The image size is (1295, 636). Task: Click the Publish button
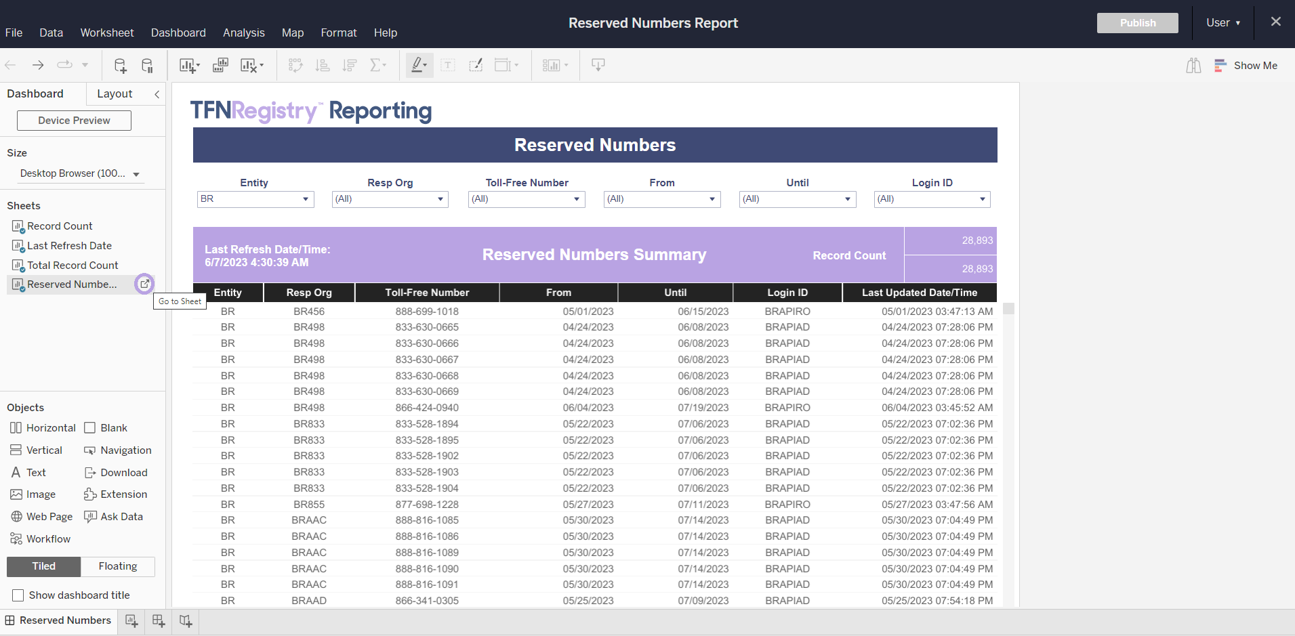click(1137, 22)
